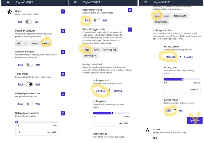This screenshot has height=143, width=204.
Task: Toggle the Network indicator switch
Action: (x=29, y=65)
